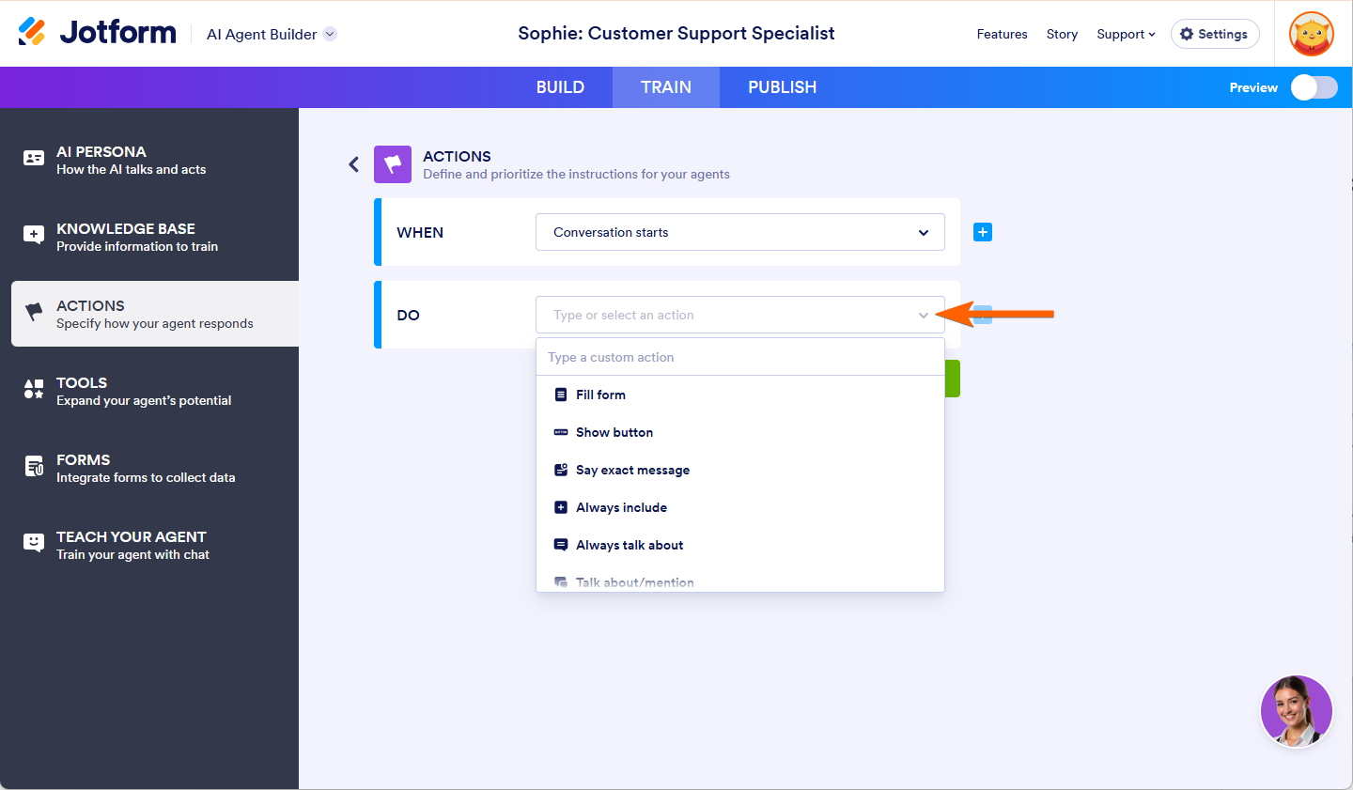Open the user avatar menu
1353x790 pixels.
(x=1312, y=34)
